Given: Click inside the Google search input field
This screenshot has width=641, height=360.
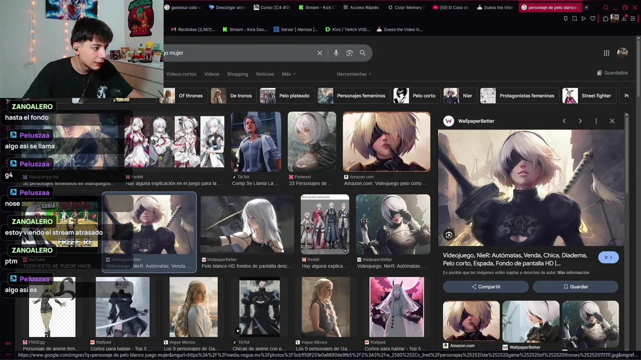Looking at the screenshot, I should (x=240, y=53).
